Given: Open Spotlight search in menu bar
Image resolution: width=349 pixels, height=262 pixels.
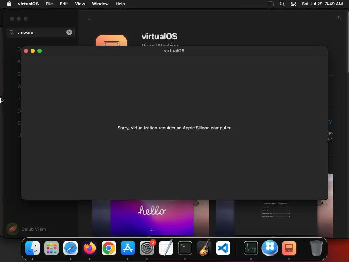Looking at the screenshot, I should click(282, 4).
